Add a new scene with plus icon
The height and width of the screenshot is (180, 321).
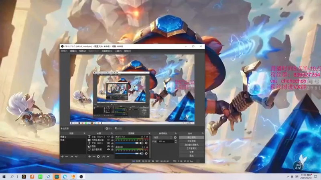coord(62,156)
